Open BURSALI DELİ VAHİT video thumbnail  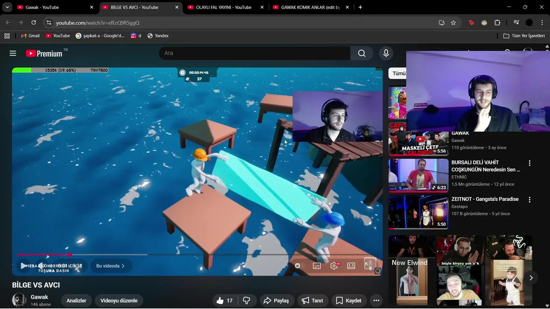pyautogui.click(x=419, y=176)
